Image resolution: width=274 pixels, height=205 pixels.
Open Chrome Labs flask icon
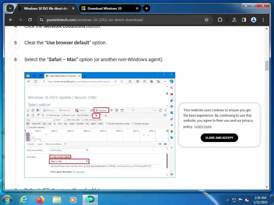[x=234, y=20]
